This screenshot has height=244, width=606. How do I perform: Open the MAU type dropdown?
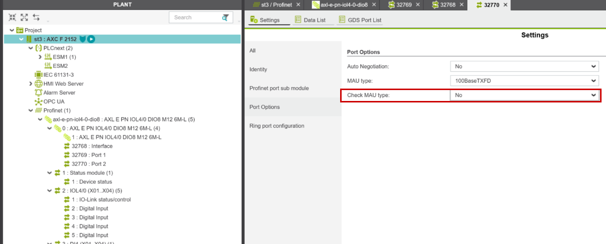click(524, 81)
